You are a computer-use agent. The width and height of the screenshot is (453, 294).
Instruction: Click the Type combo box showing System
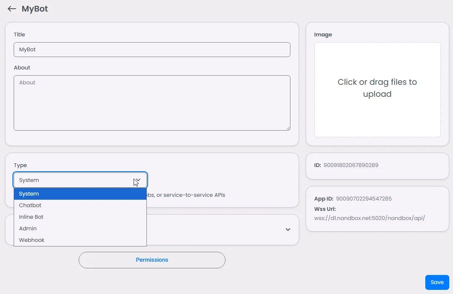tap(80, 180)
